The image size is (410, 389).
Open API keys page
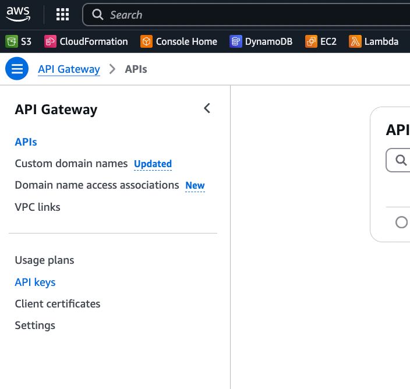(x=35, y=282)
